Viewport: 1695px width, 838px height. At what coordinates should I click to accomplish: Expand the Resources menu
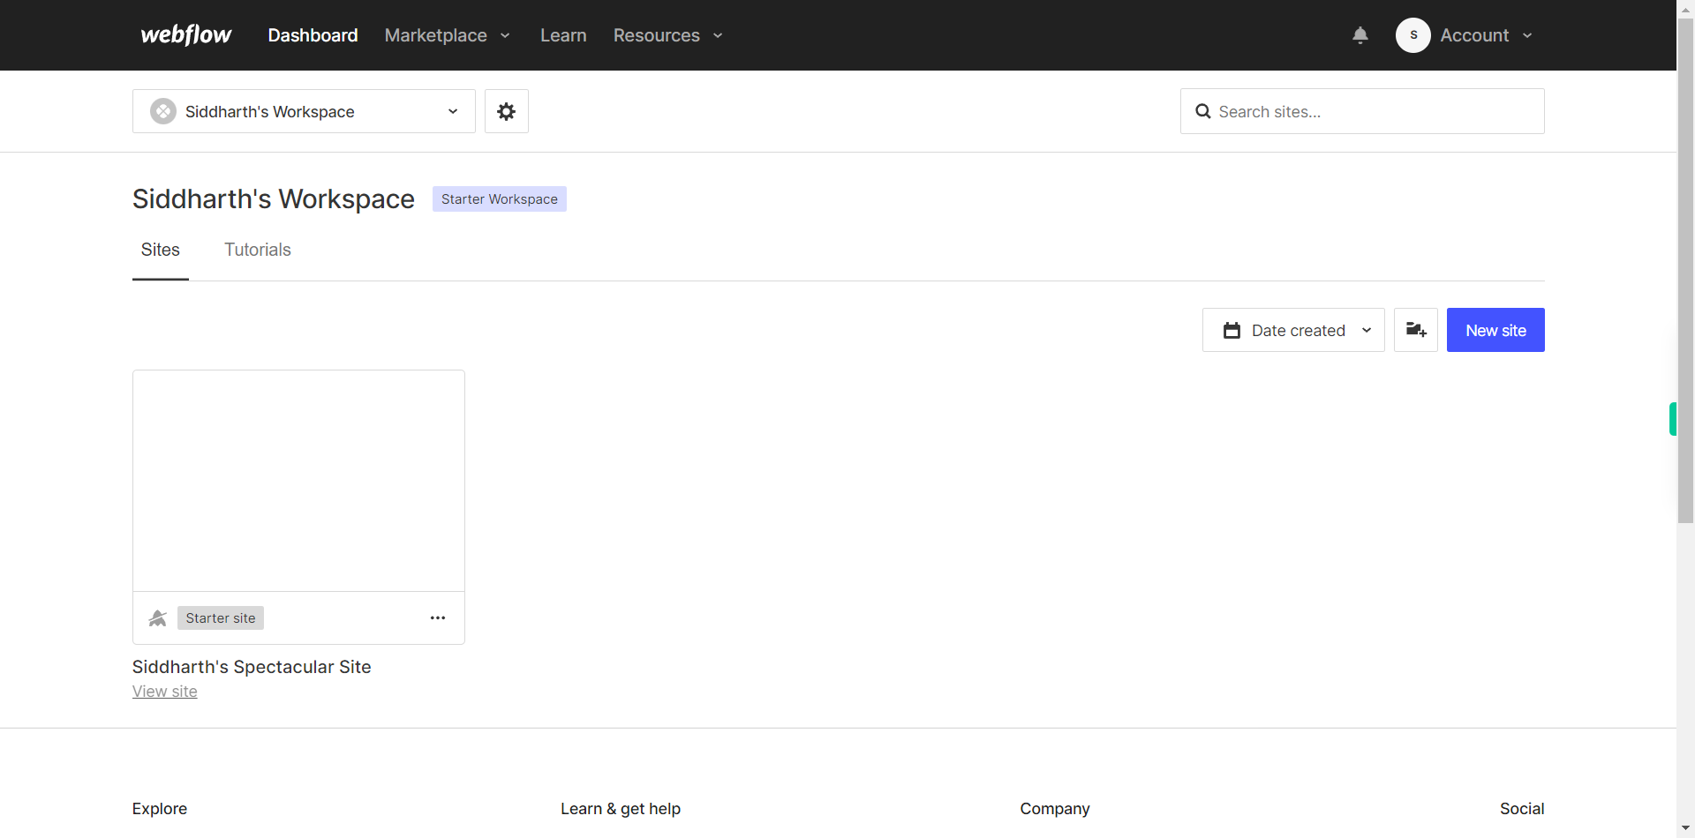(x=668, y=35)
